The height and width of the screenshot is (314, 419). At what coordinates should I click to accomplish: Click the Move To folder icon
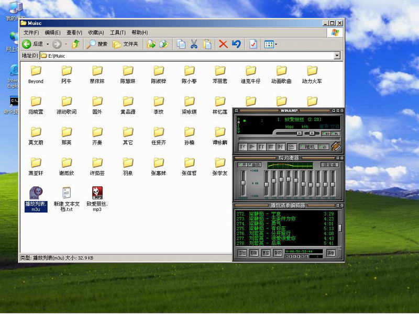pyautogui.click(x=151, y=44)
